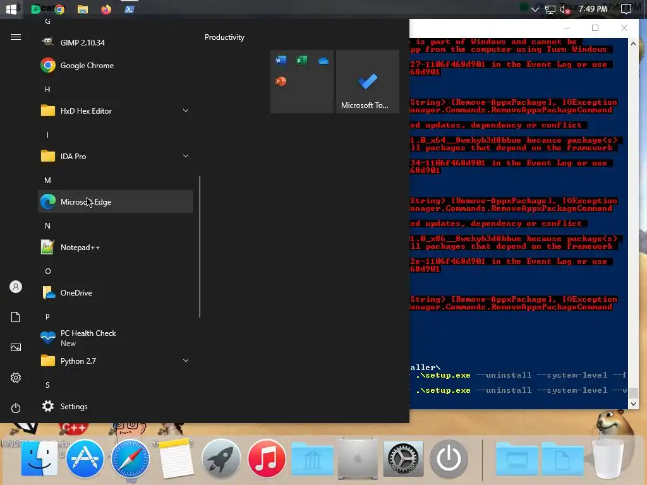Jump to letter P section header

47,317
